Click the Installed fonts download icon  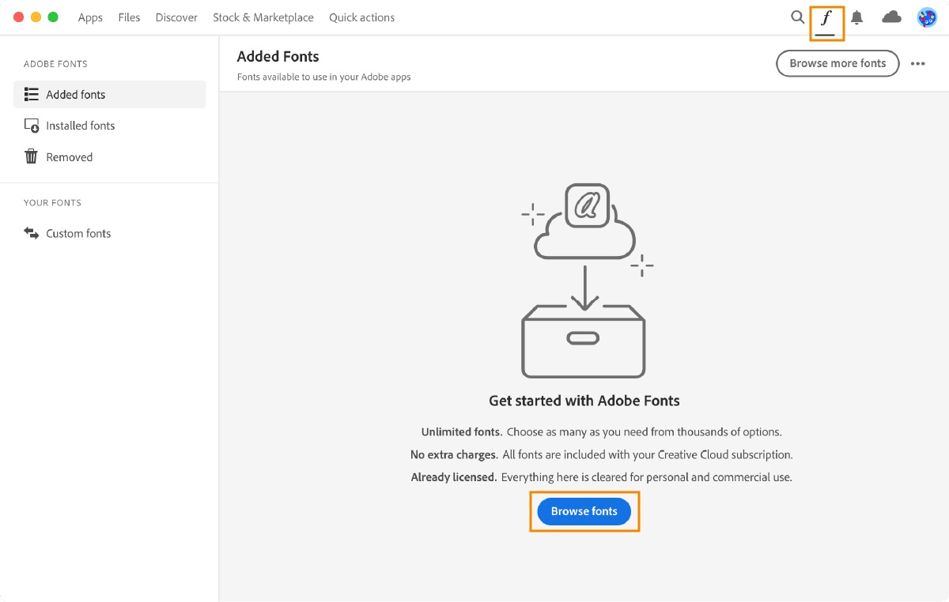click(32, 126)
